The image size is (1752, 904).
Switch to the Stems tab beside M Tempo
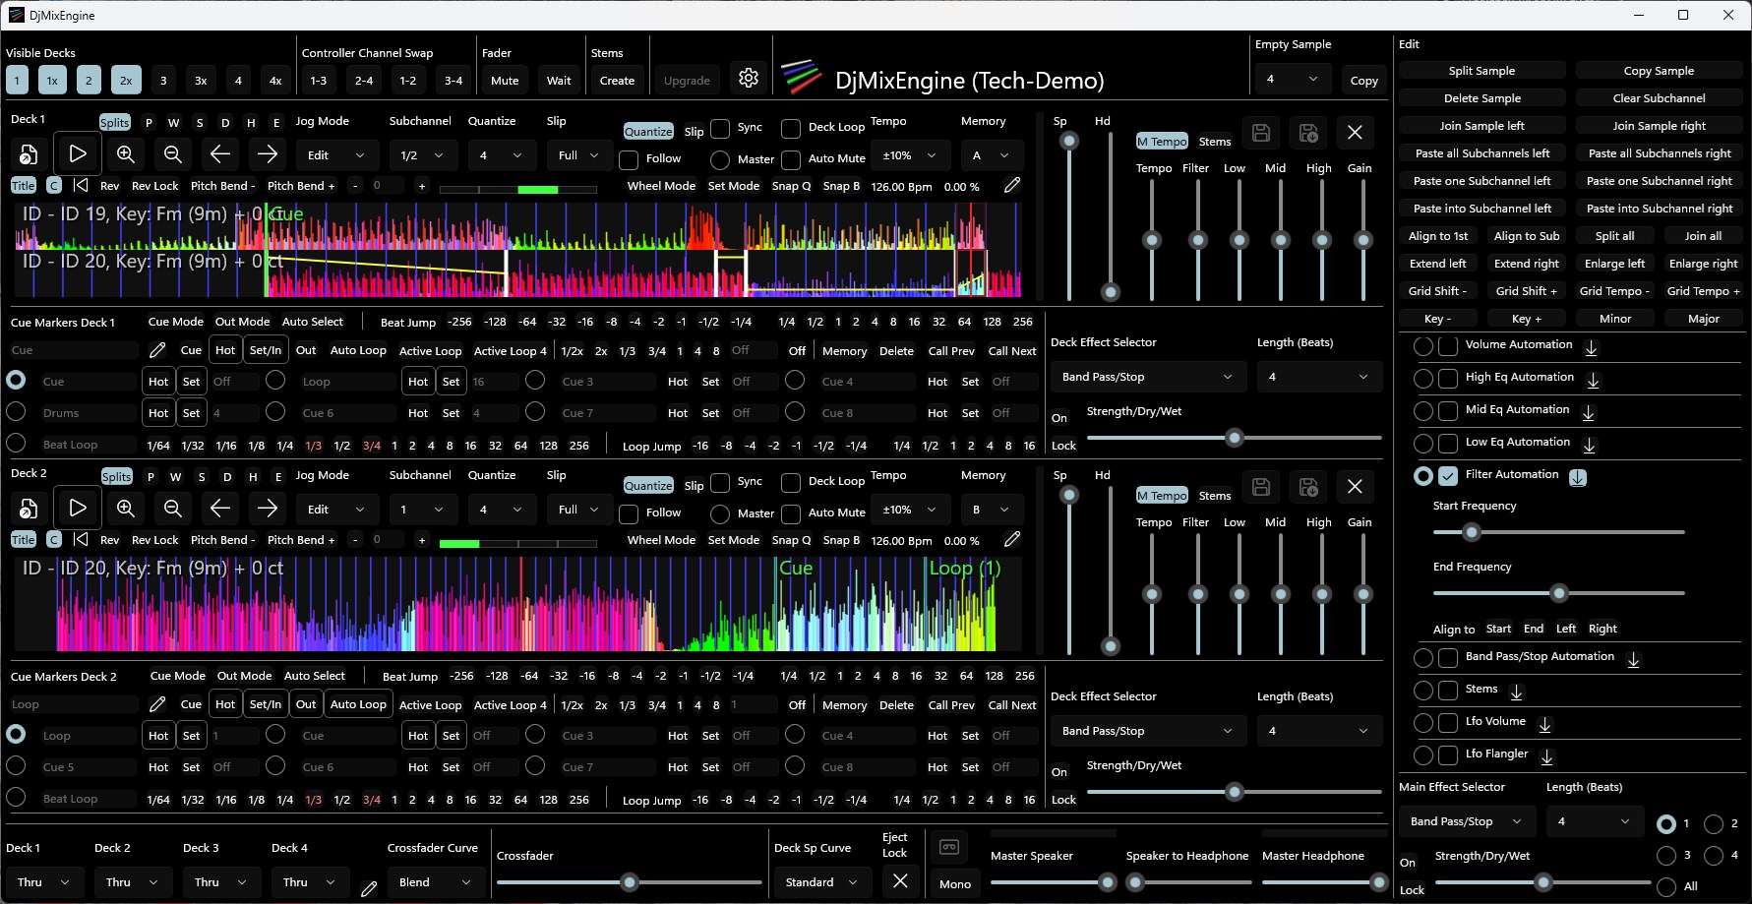pos(1215,141)
